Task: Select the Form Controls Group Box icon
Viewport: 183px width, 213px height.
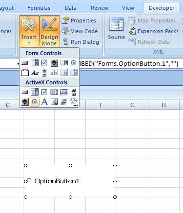Action: pos(25,73)
